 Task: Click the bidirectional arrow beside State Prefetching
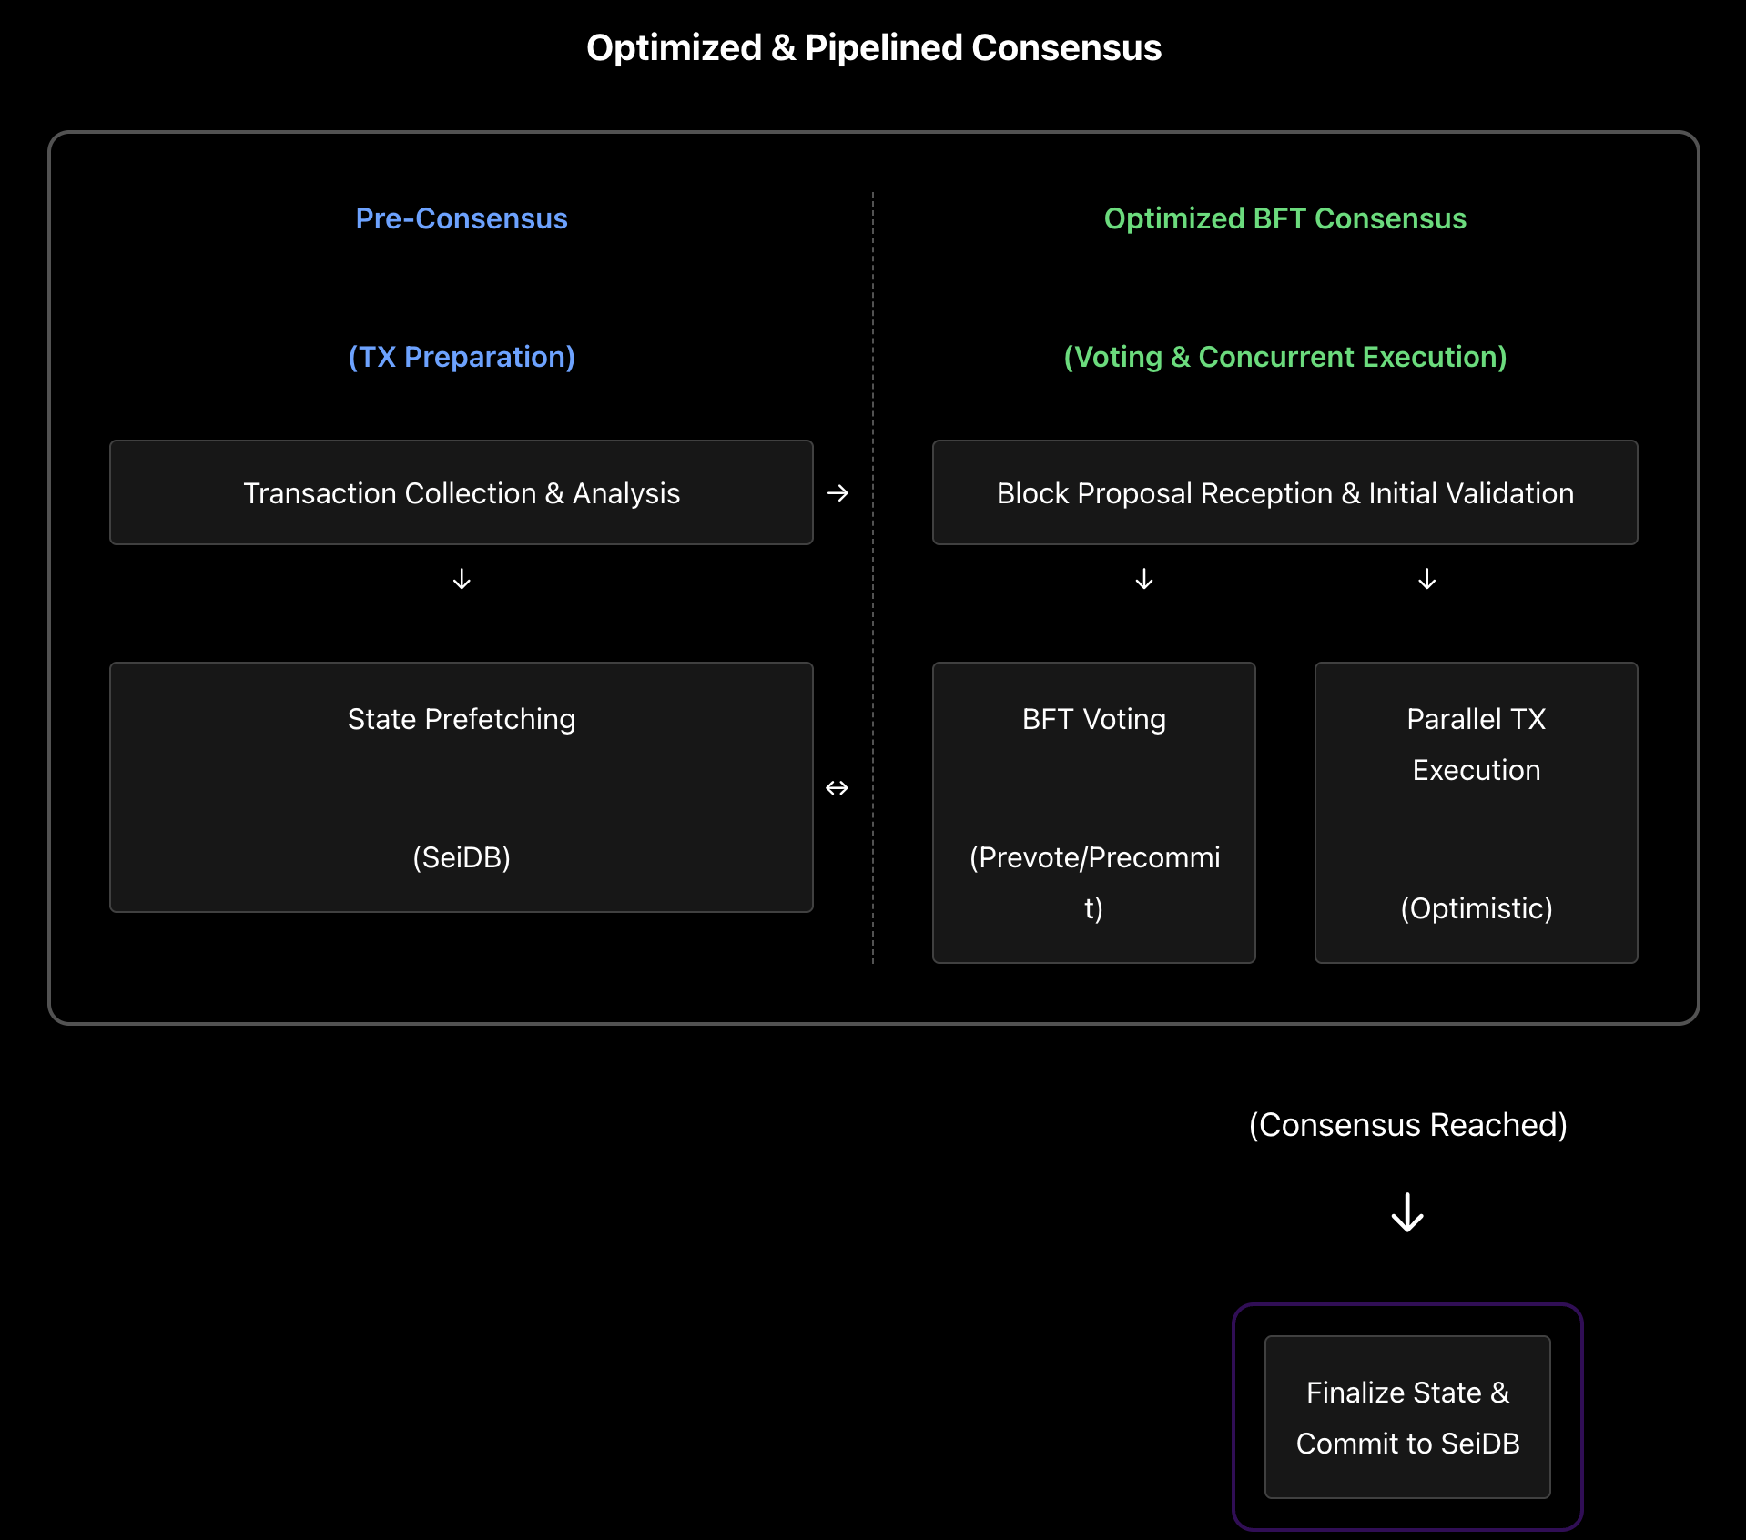(x=837, y=787)
